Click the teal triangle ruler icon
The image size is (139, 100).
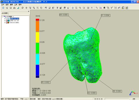click(x=18, y=8)
